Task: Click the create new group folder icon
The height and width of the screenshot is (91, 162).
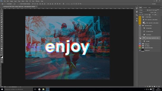Action: click(x=154, y=86)
